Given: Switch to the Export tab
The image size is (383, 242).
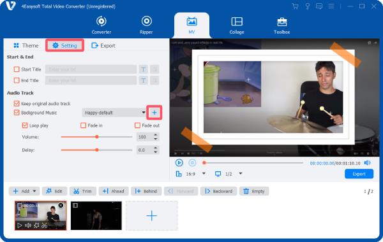Looking at the screenshot, I should pos(103,46).
